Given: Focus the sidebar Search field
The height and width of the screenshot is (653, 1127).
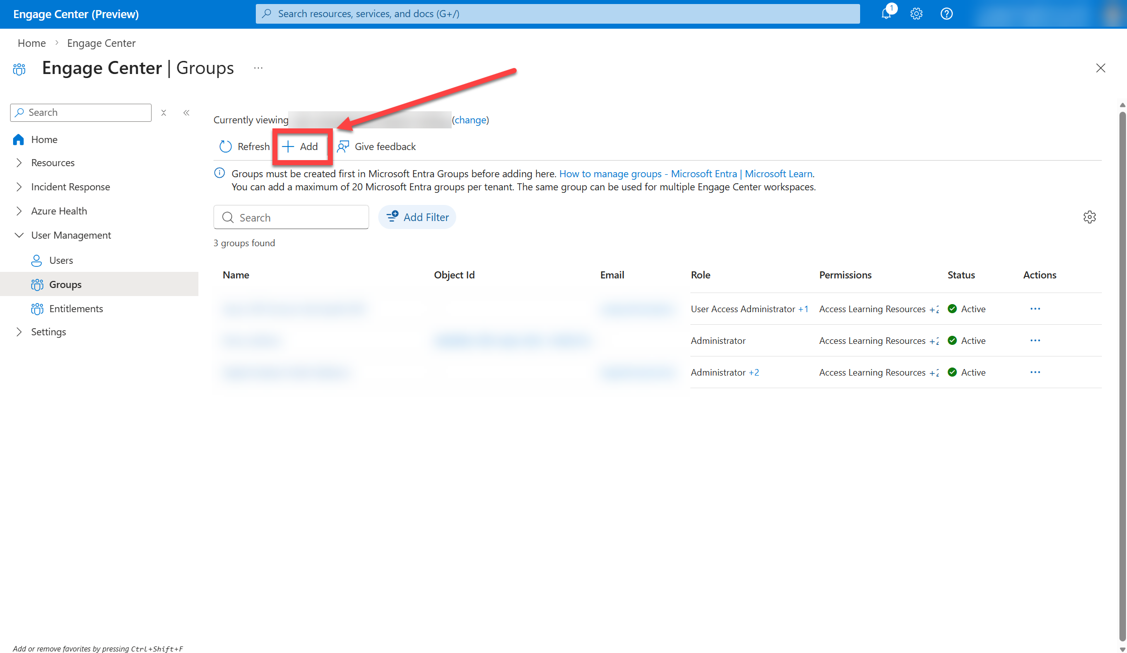Looking at the screenshot, I should click(x=81, y=113).
